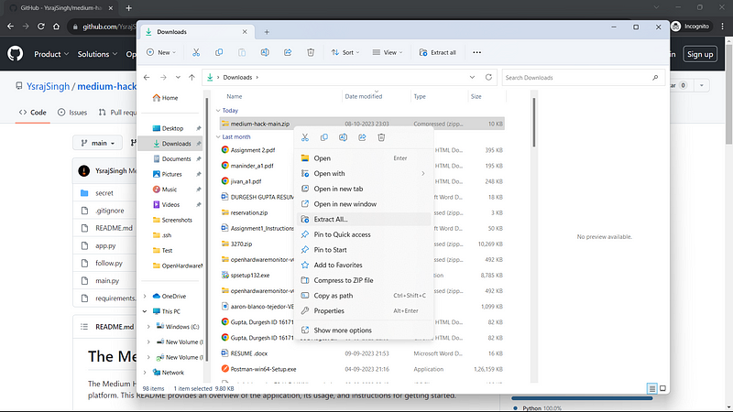
Task: Click Chrome home button
Action: (x=57, y=27)
